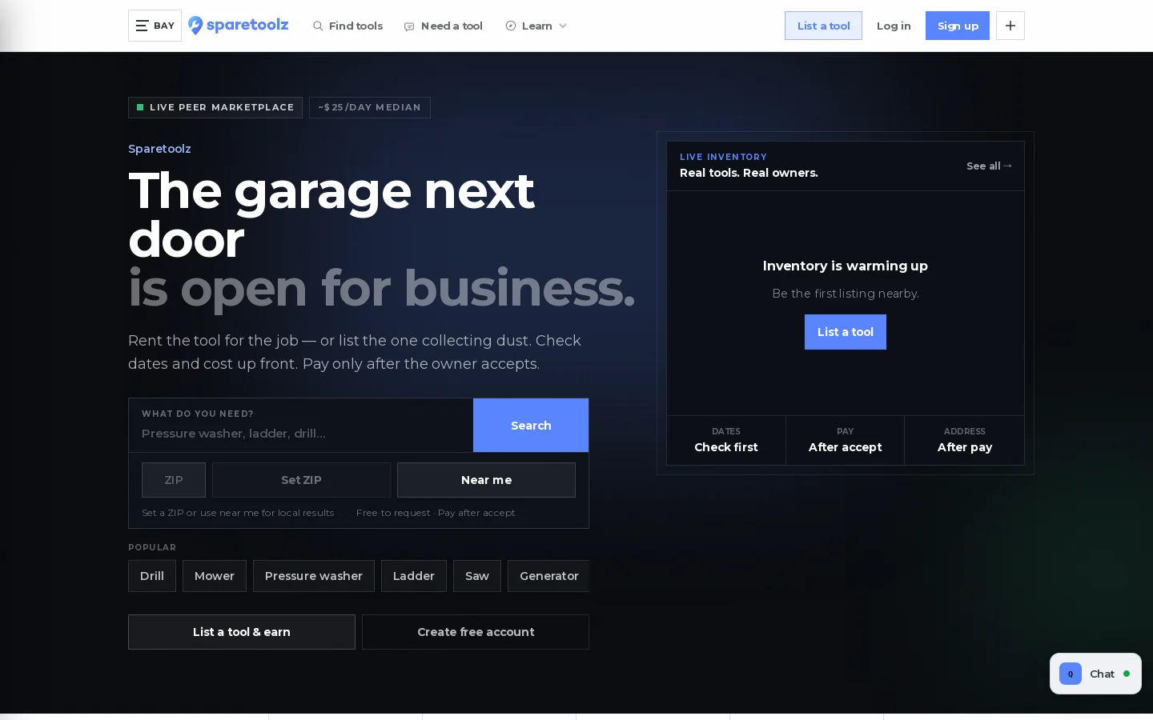The image size is (1153, 720).
Task: Click List a tool in header
Action: tap(823, 26)
